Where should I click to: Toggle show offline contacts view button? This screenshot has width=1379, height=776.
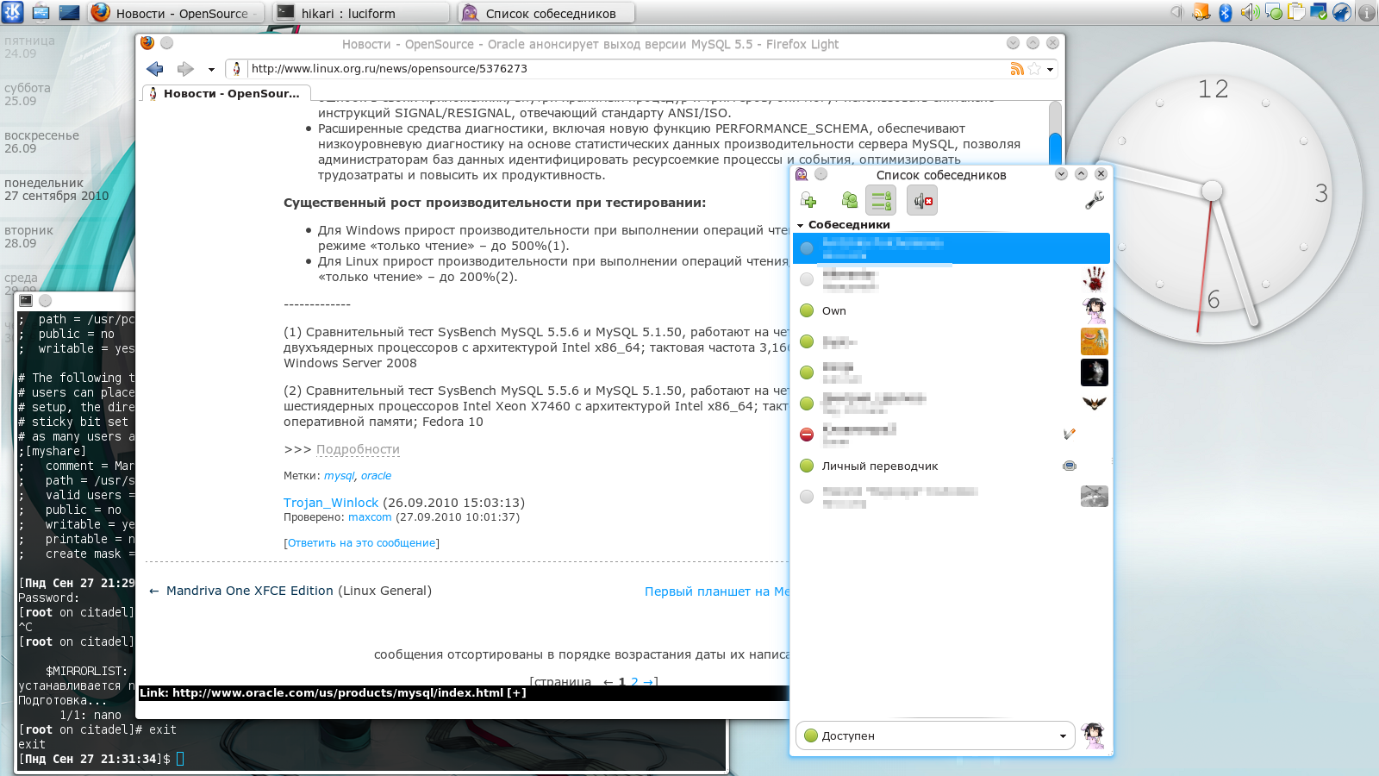coord(881,201)
